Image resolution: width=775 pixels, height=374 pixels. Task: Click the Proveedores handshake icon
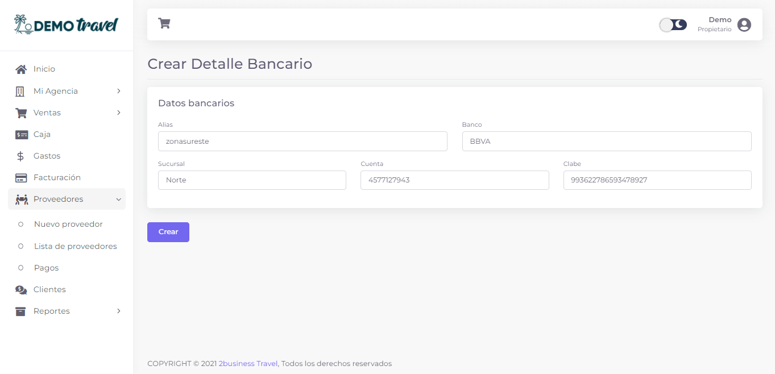click(22, 200)
